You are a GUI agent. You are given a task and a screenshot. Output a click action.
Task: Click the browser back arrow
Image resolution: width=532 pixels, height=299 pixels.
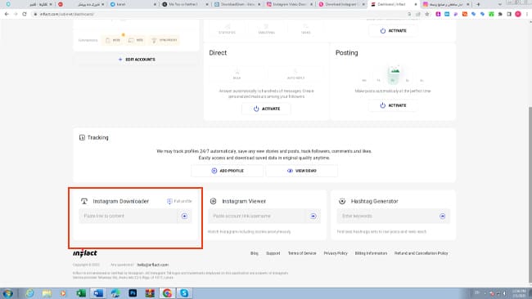(x=7, y=14)
